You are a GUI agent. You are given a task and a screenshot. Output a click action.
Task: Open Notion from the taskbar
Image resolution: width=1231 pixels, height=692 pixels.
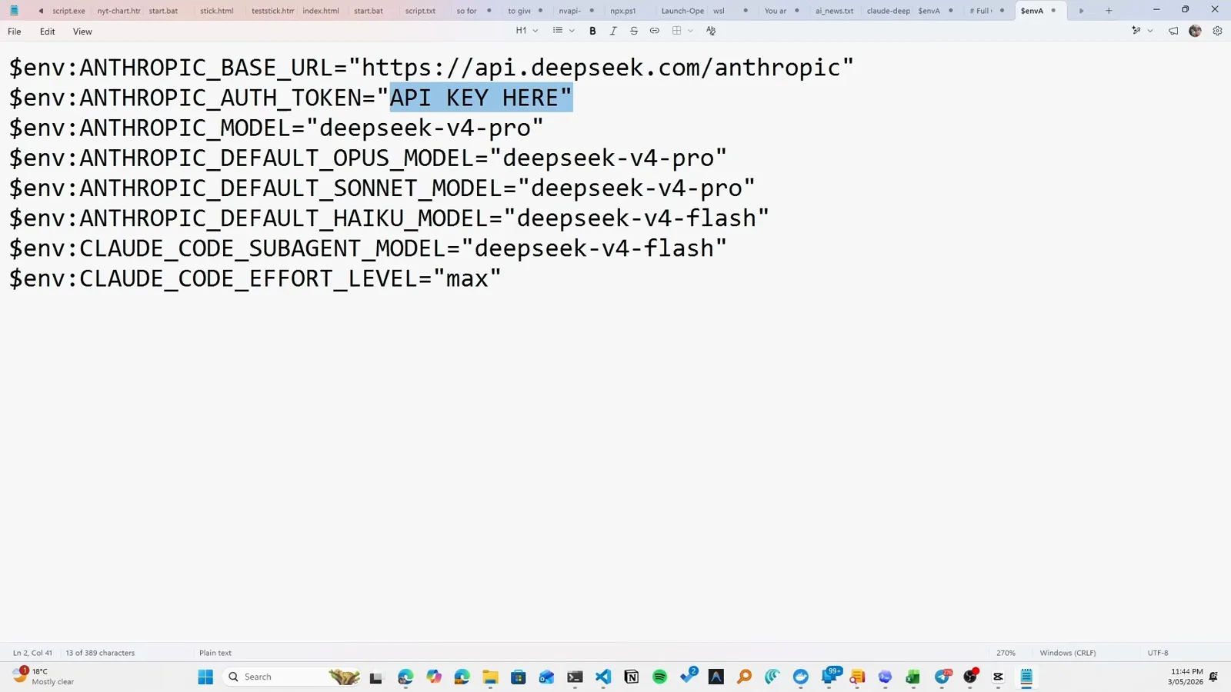pos(632,677)
